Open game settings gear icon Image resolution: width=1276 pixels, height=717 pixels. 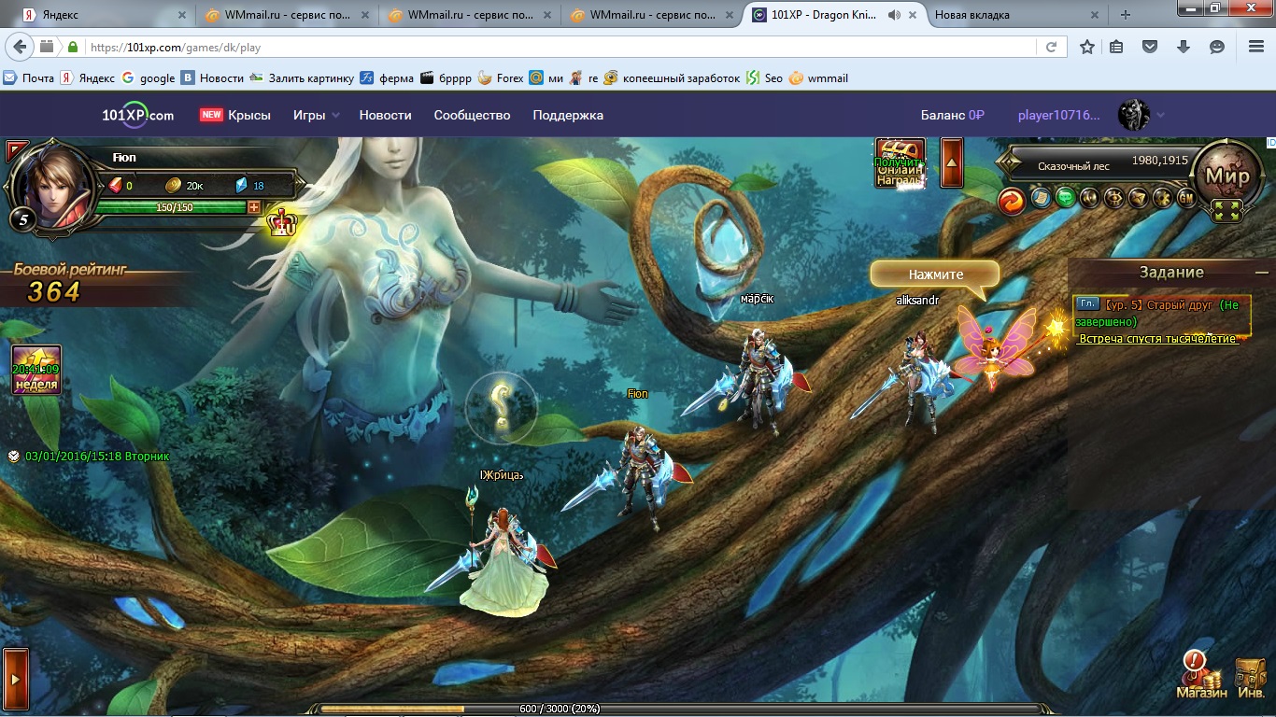pos(1162,198)
